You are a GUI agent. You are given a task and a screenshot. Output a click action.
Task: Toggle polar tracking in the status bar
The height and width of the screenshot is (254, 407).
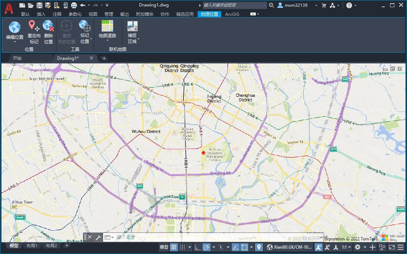click(206, 247)
